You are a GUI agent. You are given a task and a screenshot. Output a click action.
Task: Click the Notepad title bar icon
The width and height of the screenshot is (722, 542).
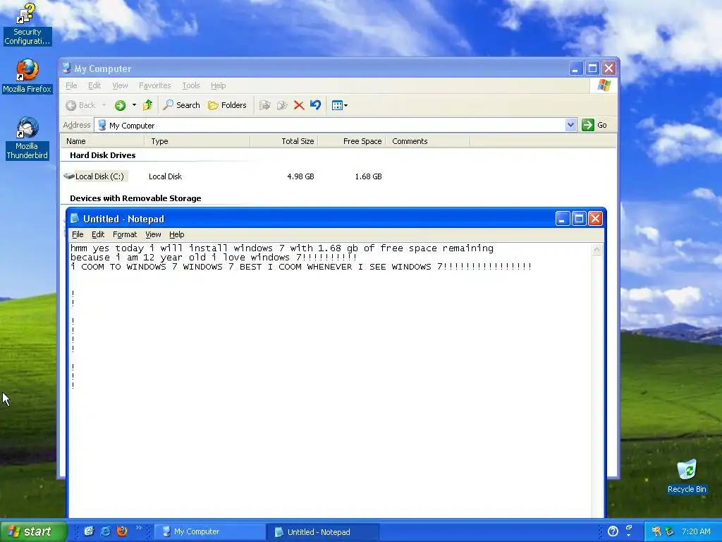(75, 219)
